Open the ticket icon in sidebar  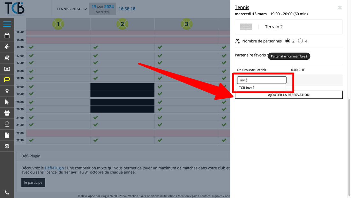[7, 47]
